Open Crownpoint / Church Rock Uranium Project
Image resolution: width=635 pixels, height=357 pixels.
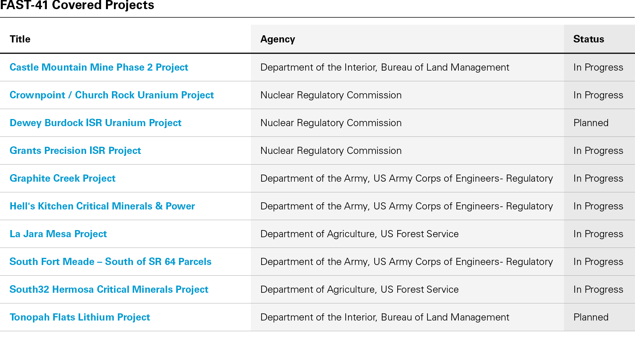coord(112,95)
